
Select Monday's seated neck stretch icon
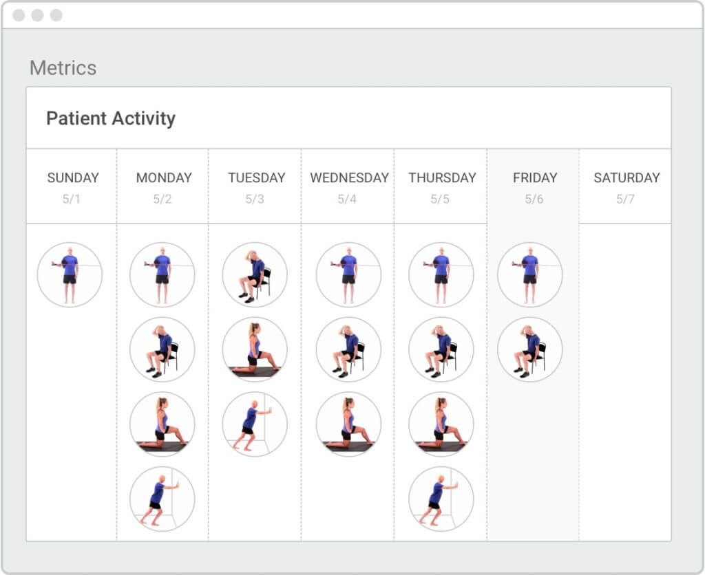click(162, 349)
